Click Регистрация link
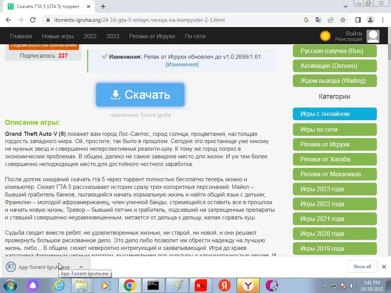Image resolution: width=391 pixels, height=293 pixels. tap(348, 39)
